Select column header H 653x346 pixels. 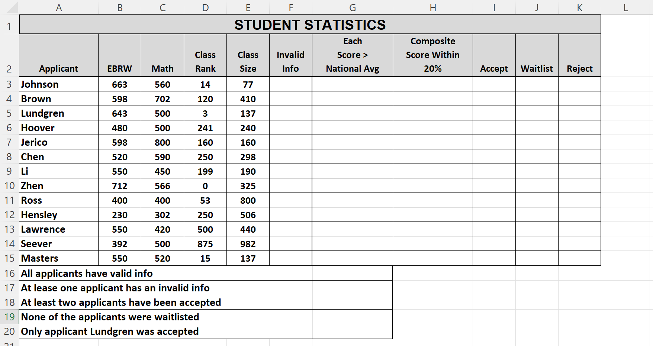[432, 7]
